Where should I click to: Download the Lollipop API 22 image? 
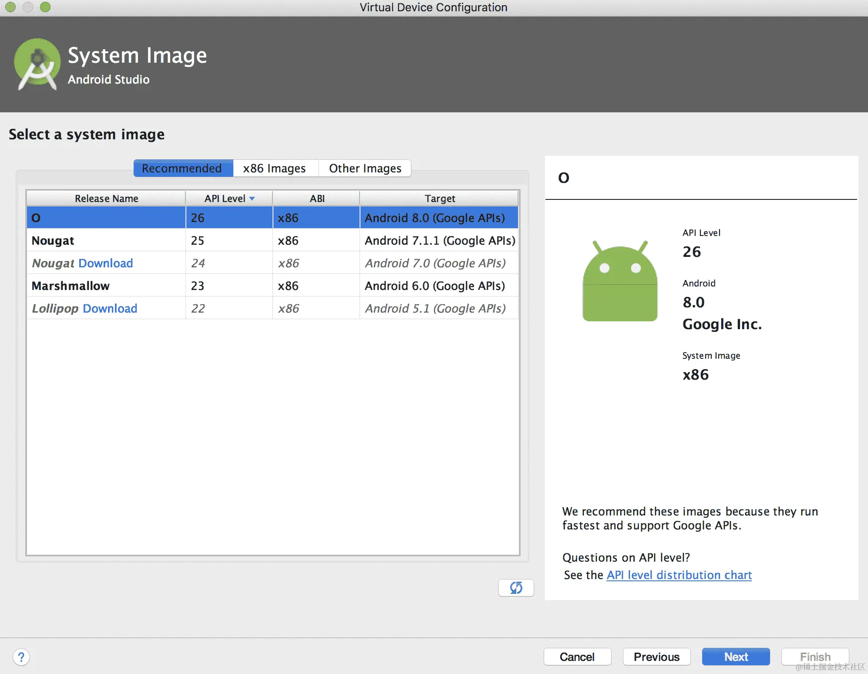point(110,309)
